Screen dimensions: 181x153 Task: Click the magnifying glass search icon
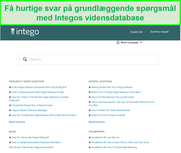tap(25, 59)
